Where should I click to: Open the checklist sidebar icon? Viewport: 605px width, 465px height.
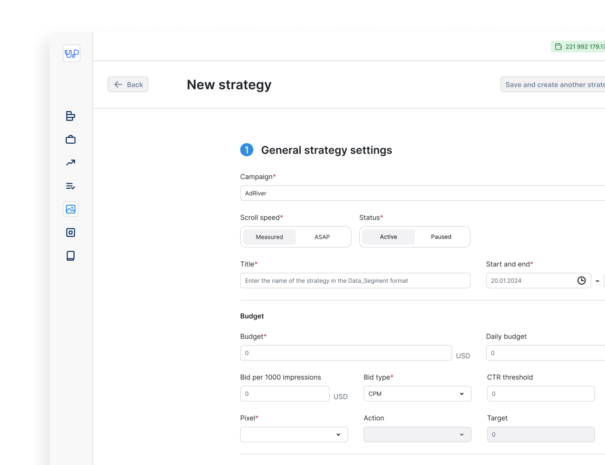(71, 186)
